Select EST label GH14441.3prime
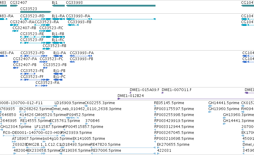The height and width of the screenshot is (155, 254). 238,121
